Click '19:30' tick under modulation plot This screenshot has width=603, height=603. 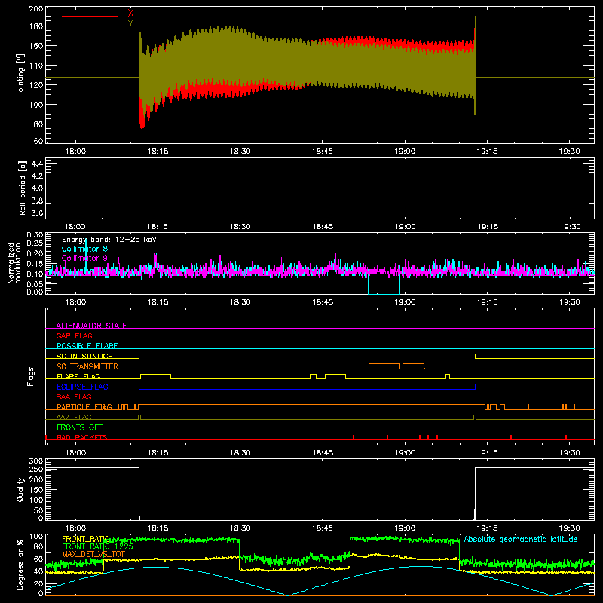click(x=570, y=302)
